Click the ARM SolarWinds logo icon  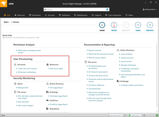coord(3,3)
